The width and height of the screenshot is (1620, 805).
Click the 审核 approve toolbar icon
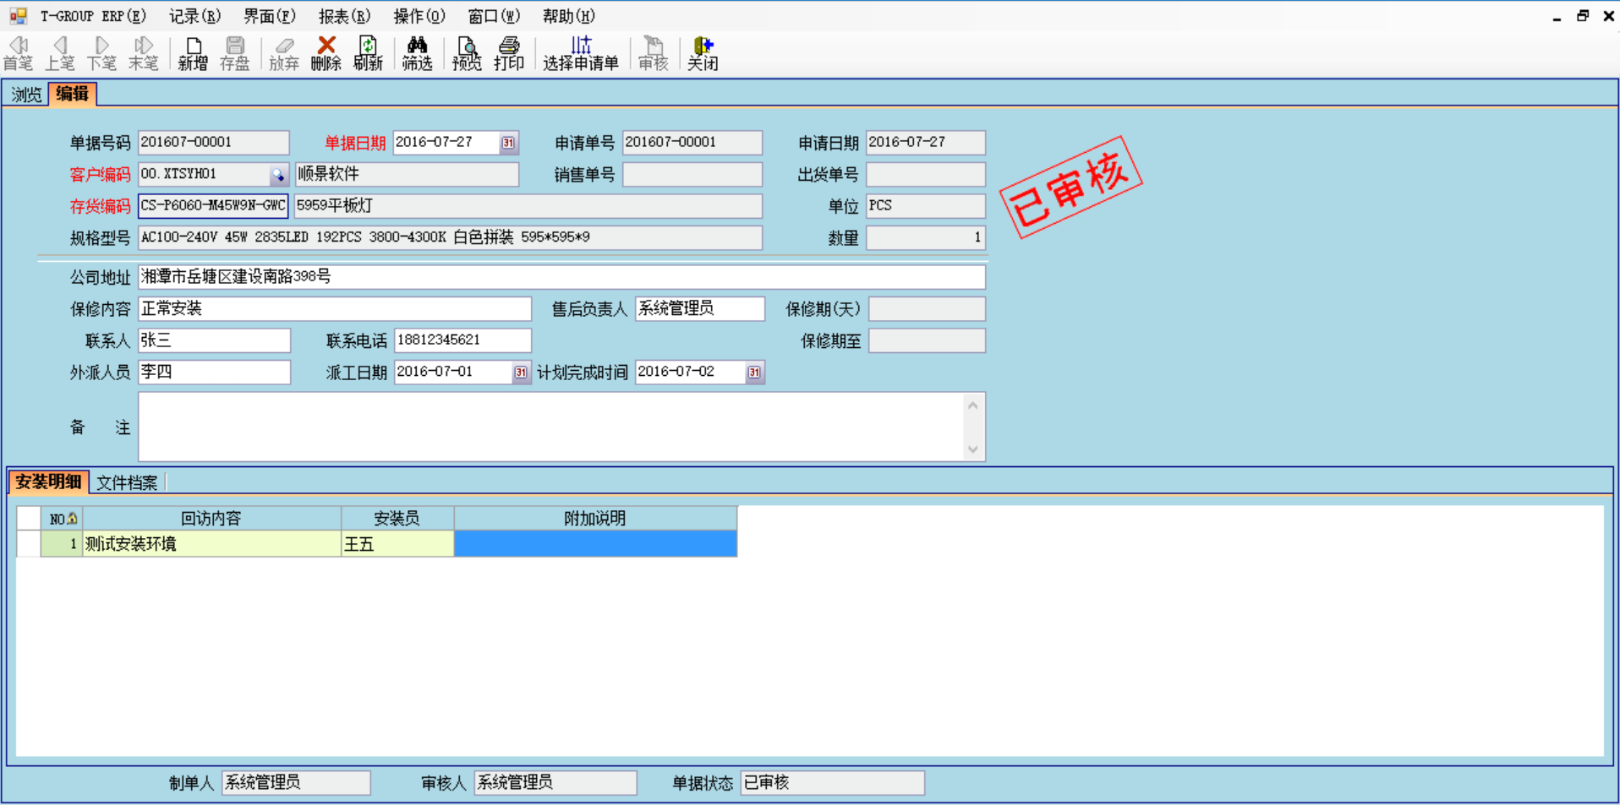[654, 53]
